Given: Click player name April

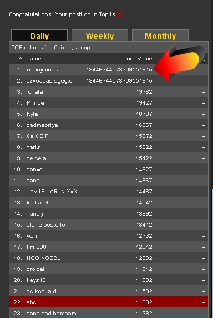Looking at the screenshot, I should point(33,236).
